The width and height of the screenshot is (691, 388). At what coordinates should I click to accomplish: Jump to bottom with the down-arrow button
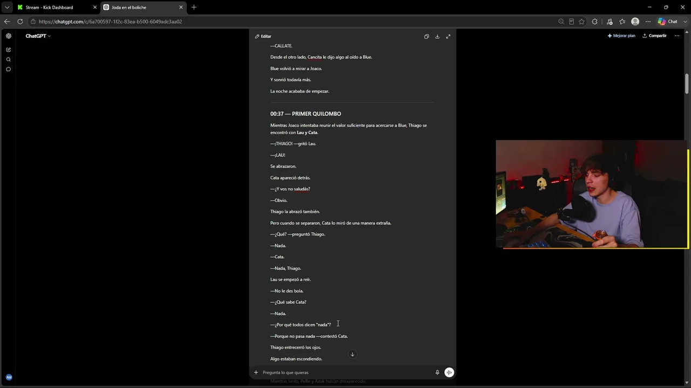tap(353, 354)
